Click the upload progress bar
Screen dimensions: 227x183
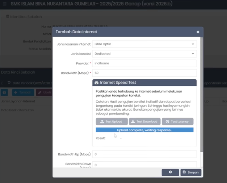[144, 130]
